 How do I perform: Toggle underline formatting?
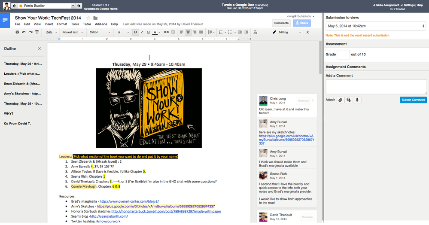[x=149, y=32]
